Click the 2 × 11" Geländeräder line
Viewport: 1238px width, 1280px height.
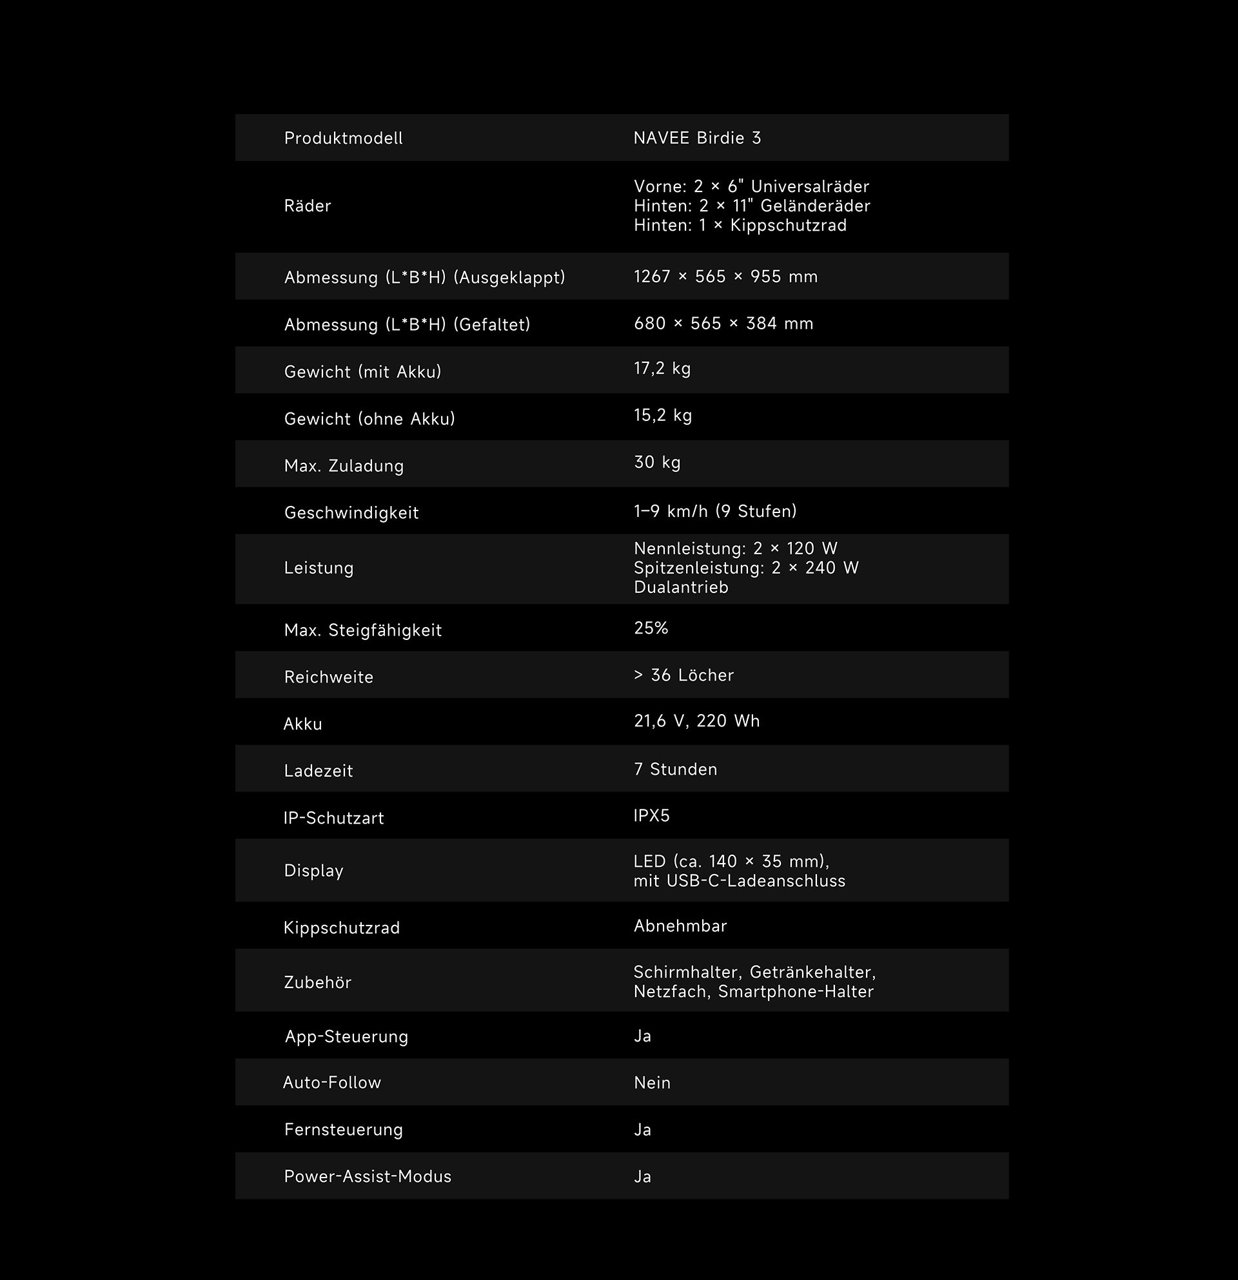[751, 206]
